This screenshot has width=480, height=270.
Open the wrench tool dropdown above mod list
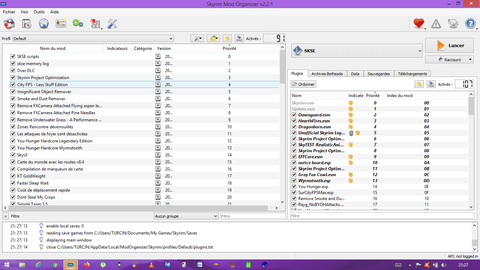coord(197,38)
